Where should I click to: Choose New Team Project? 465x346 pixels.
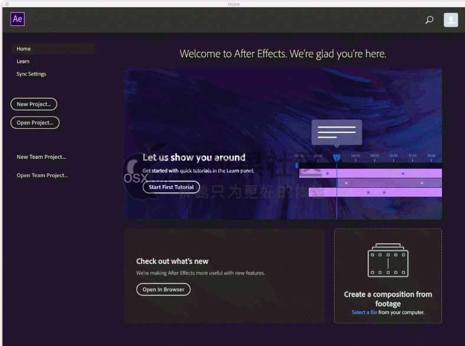coord(41,156)
